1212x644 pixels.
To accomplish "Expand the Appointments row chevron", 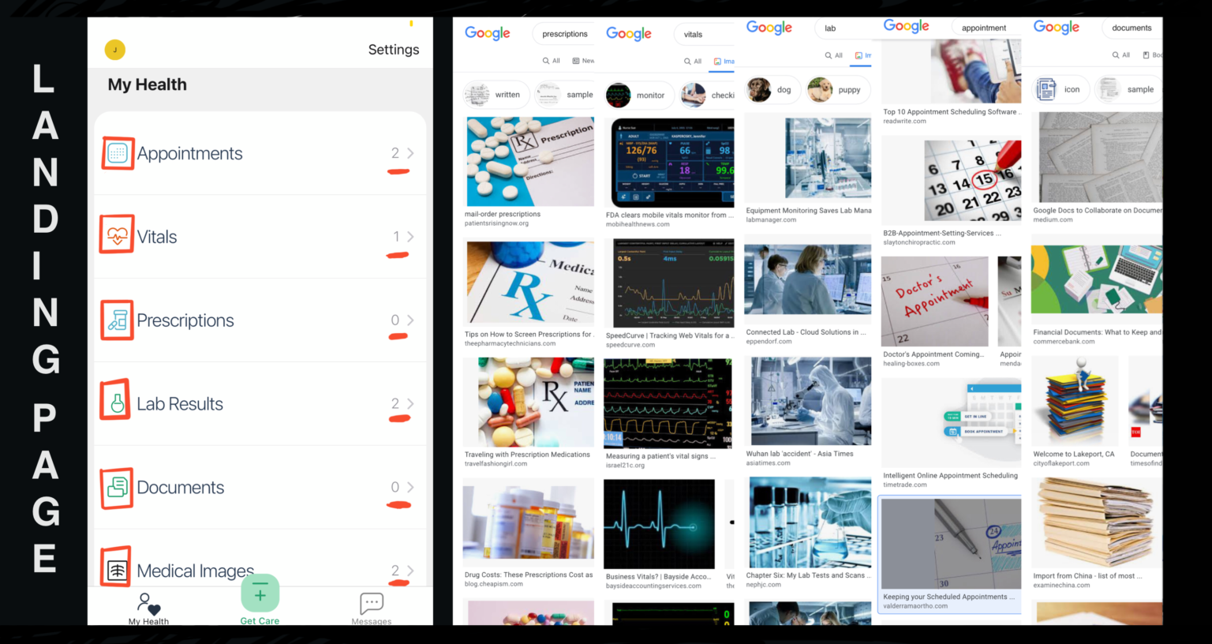I will [x=410, y=153].
